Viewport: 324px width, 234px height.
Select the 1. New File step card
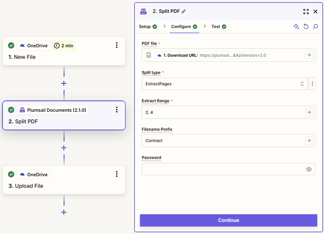(64, 51)
